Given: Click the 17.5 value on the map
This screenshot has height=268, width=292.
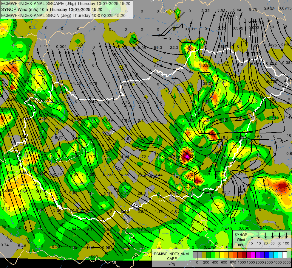Looking at the screenshot, I should click(x=92, y=157).
